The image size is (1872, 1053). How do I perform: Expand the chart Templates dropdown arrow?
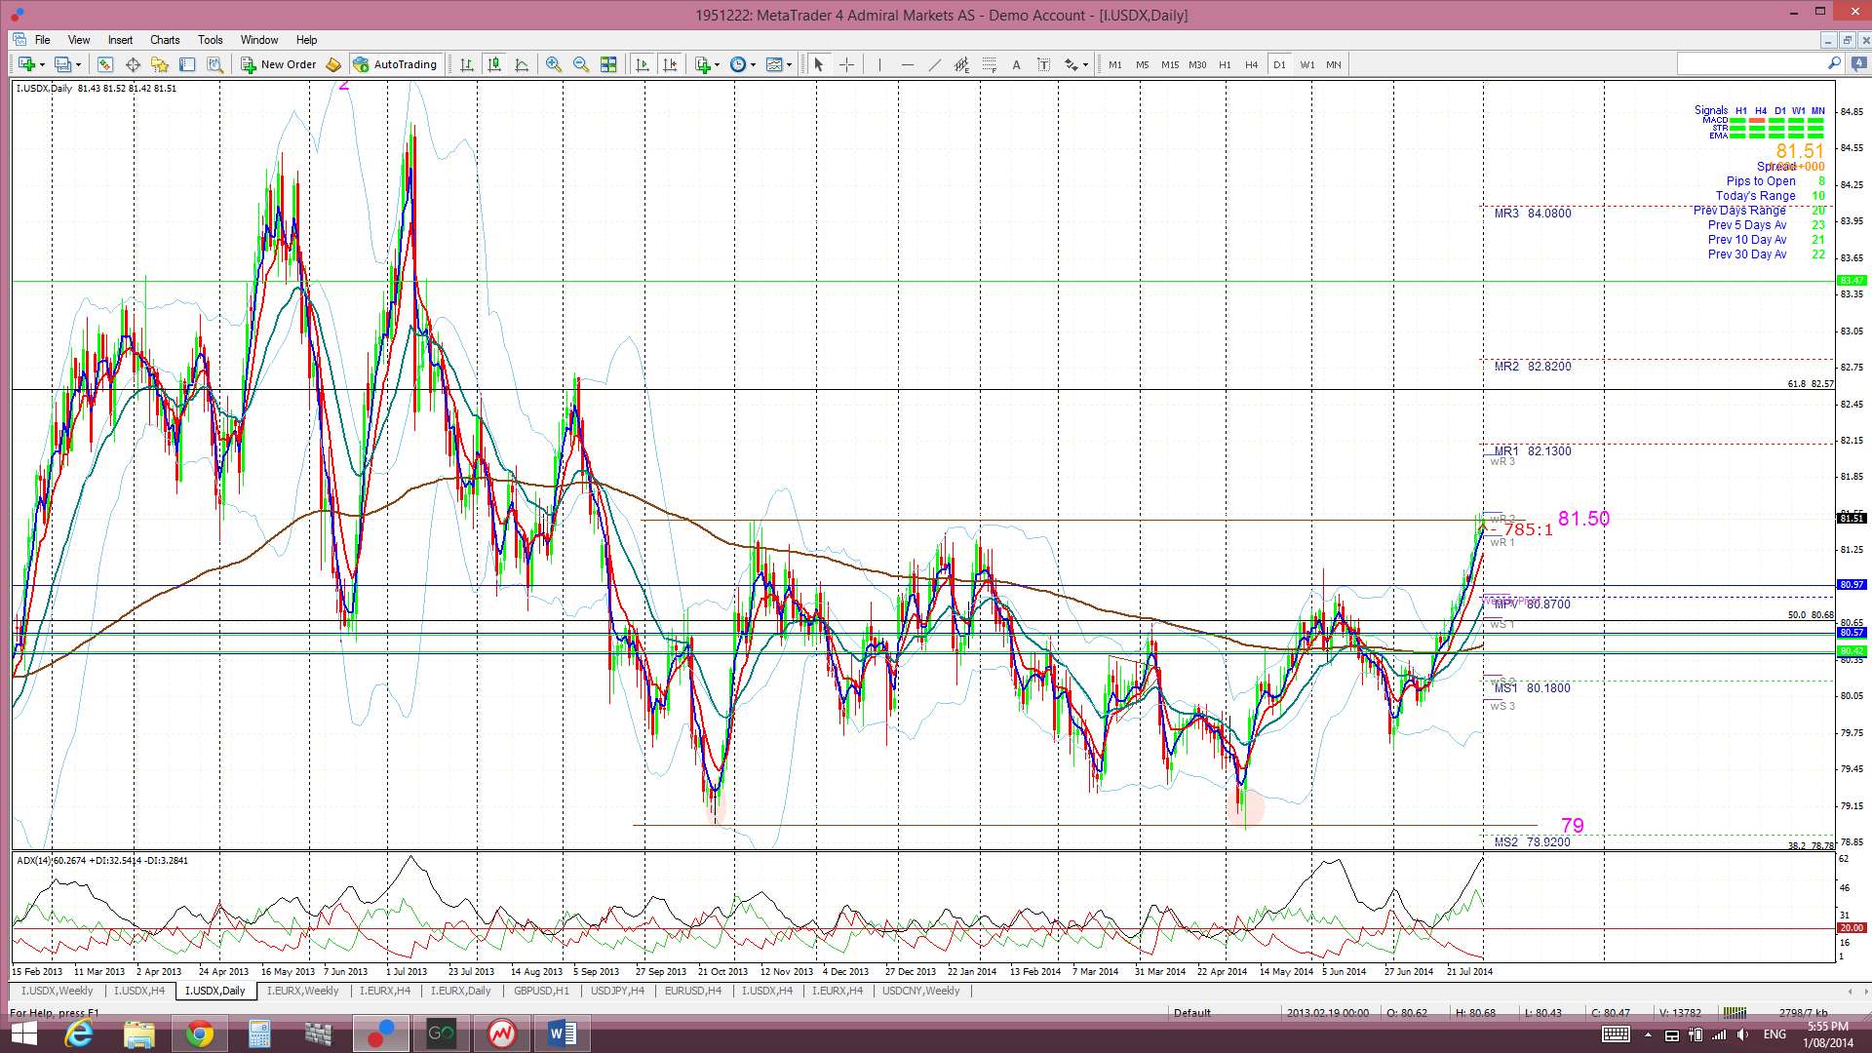[x=788, y=64]
